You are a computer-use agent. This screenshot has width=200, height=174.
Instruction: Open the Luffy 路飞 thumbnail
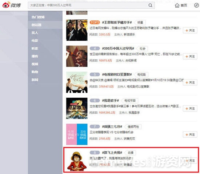pos(77,161)
